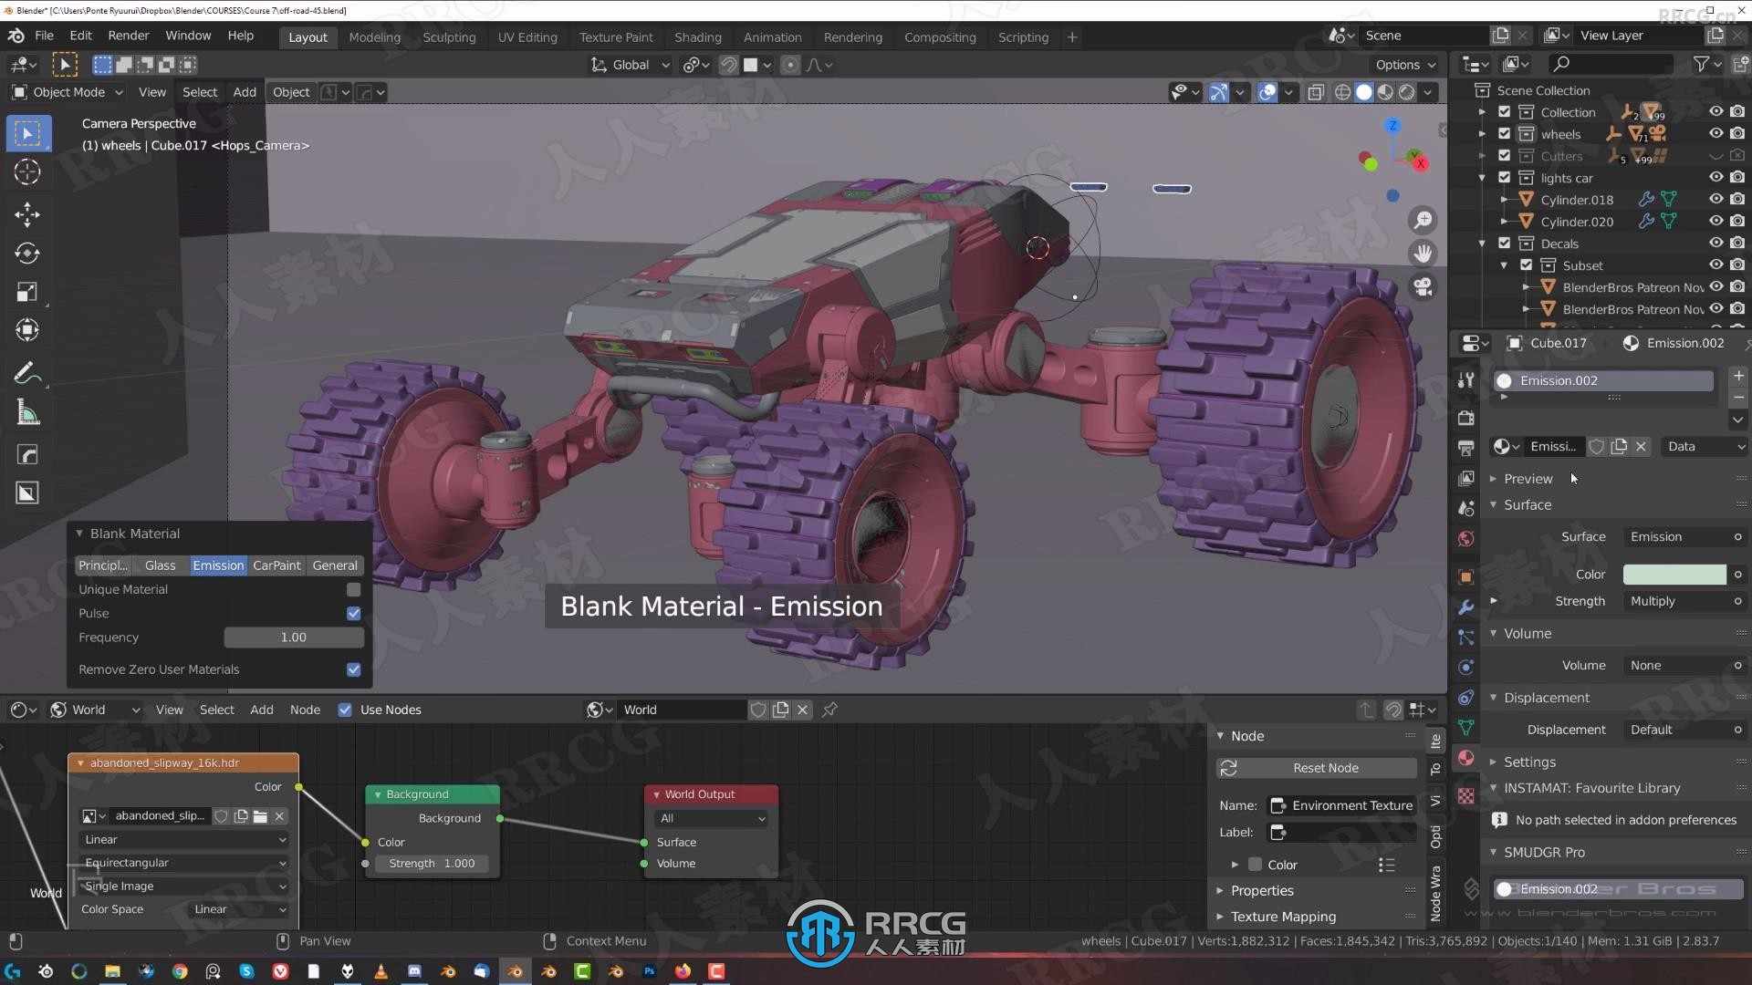Toggle camera view icon in viewport
The height and width of the screenshot is (985, 1752).
[1423, 287]
